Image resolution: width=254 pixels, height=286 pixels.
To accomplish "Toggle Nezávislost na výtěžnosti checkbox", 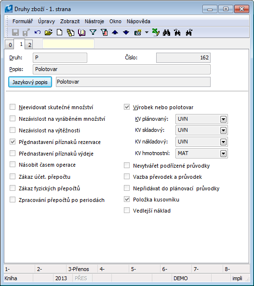I will (13, 130).
